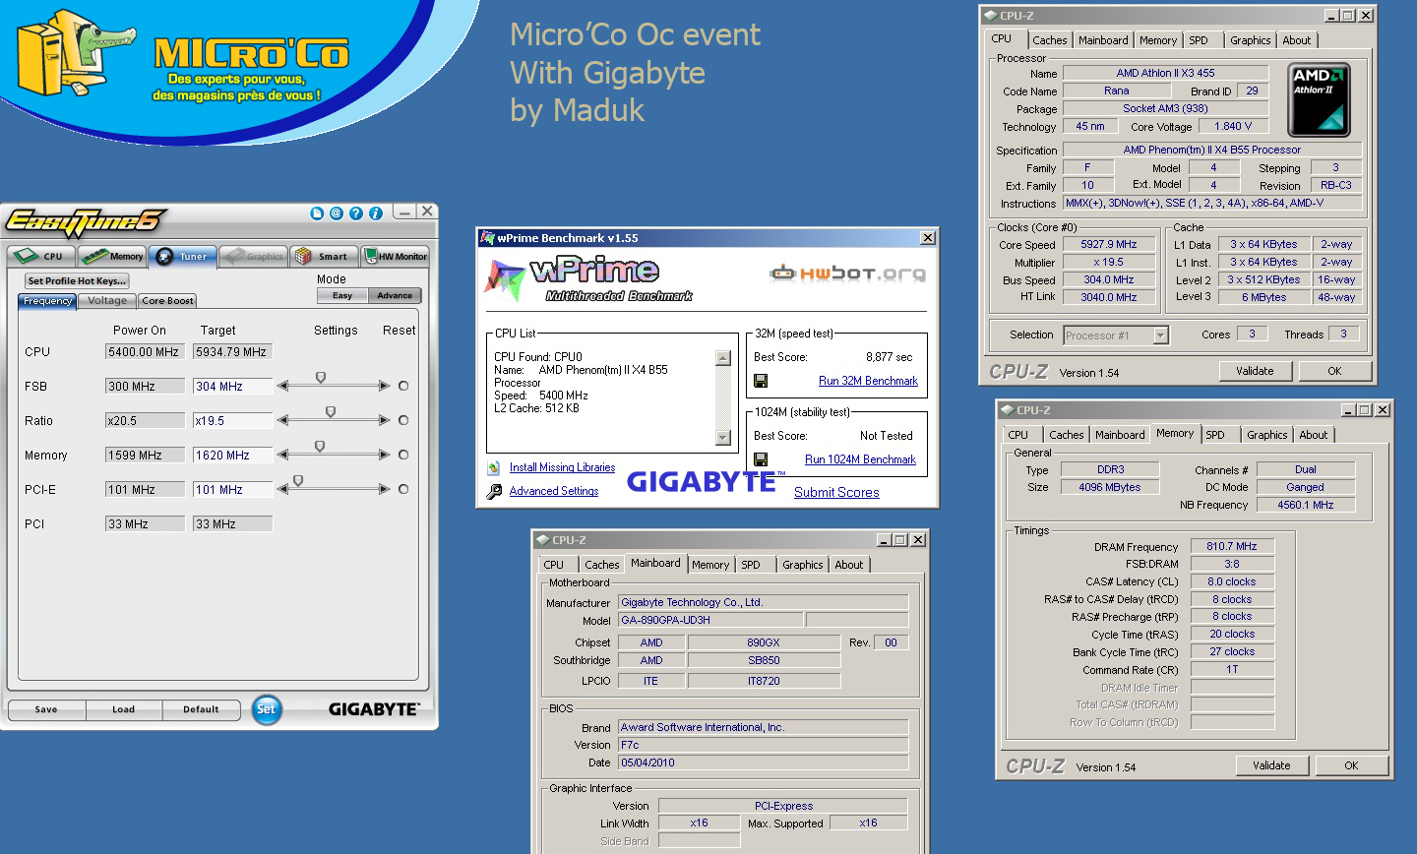Open EasyTune6 HW Monitor tab
Screen dimensions: 1417x854
(395, 256)
